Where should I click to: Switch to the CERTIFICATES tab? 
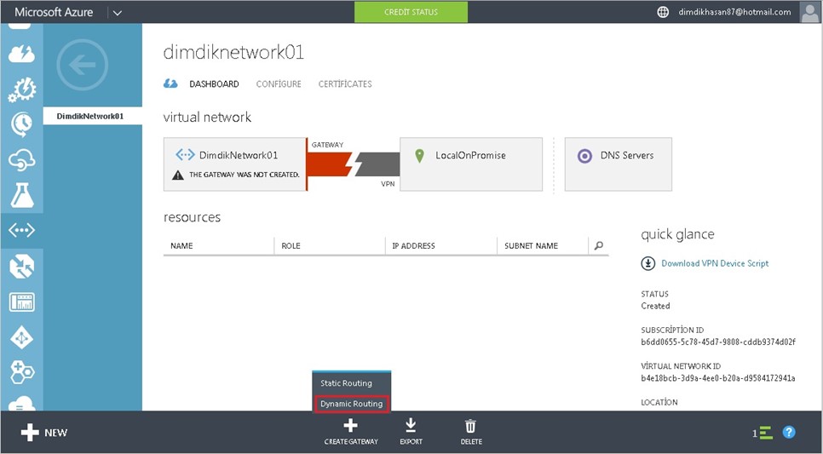tap(345, 84)
